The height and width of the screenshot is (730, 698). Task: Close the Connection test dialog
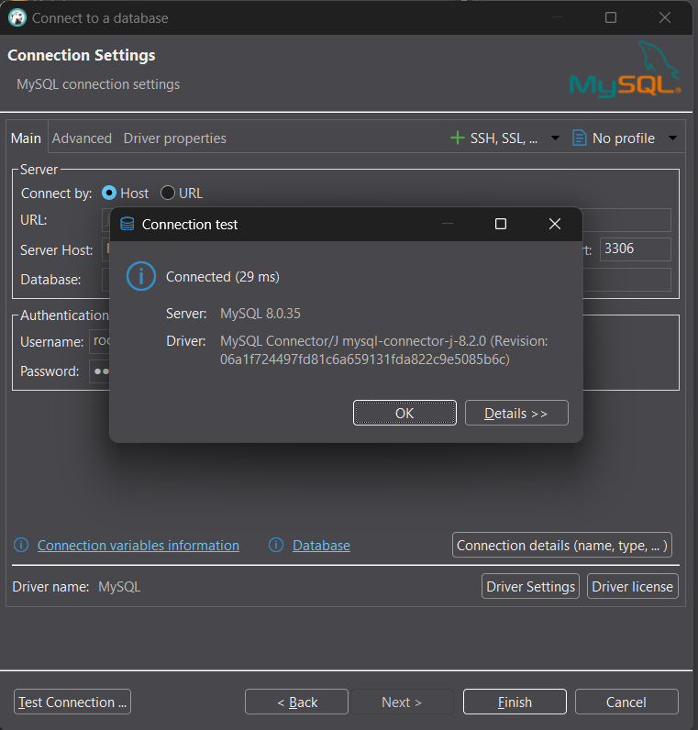click(555, 224)
